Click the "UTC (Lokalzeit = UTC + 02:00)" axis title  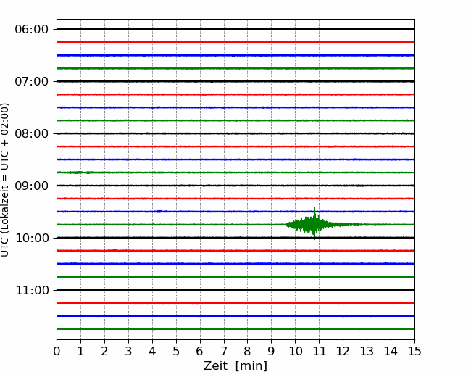coord(5,180)
